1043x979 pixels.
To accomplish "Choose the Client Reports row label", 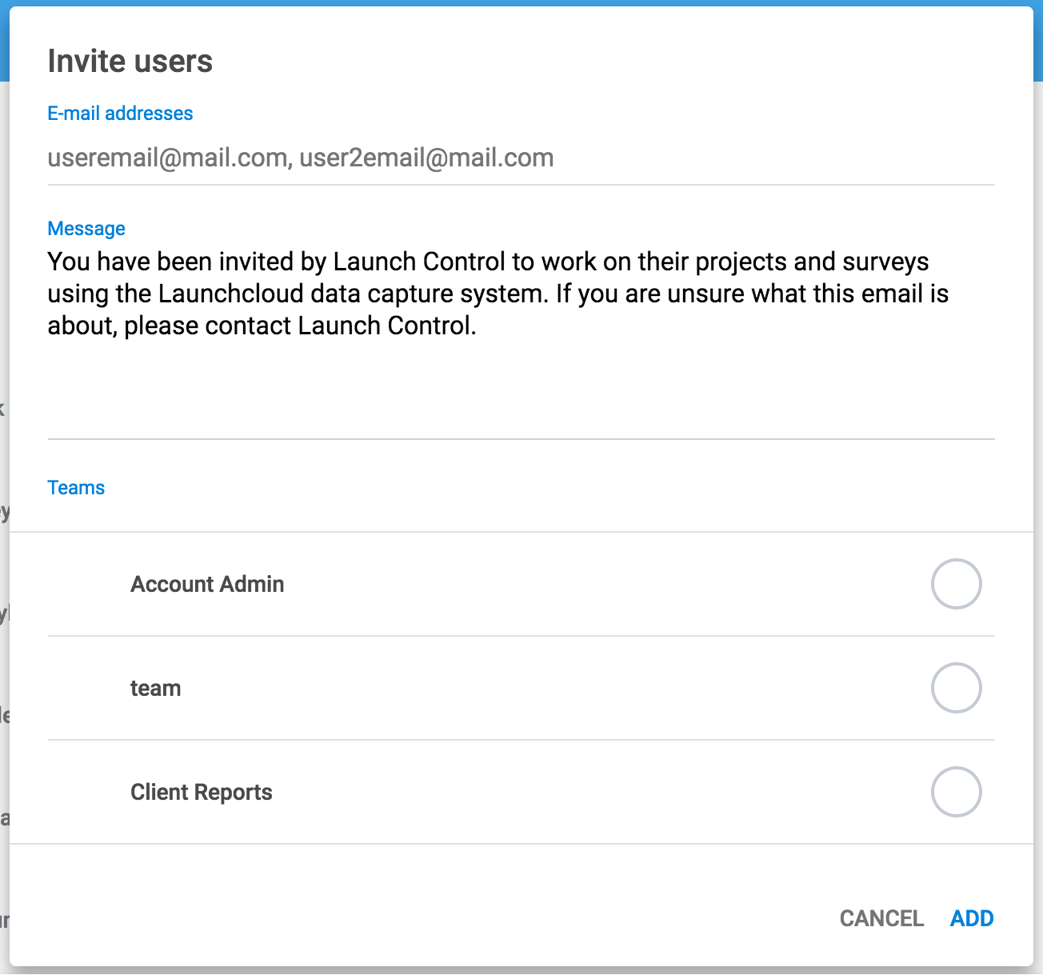I will [201, 792].
